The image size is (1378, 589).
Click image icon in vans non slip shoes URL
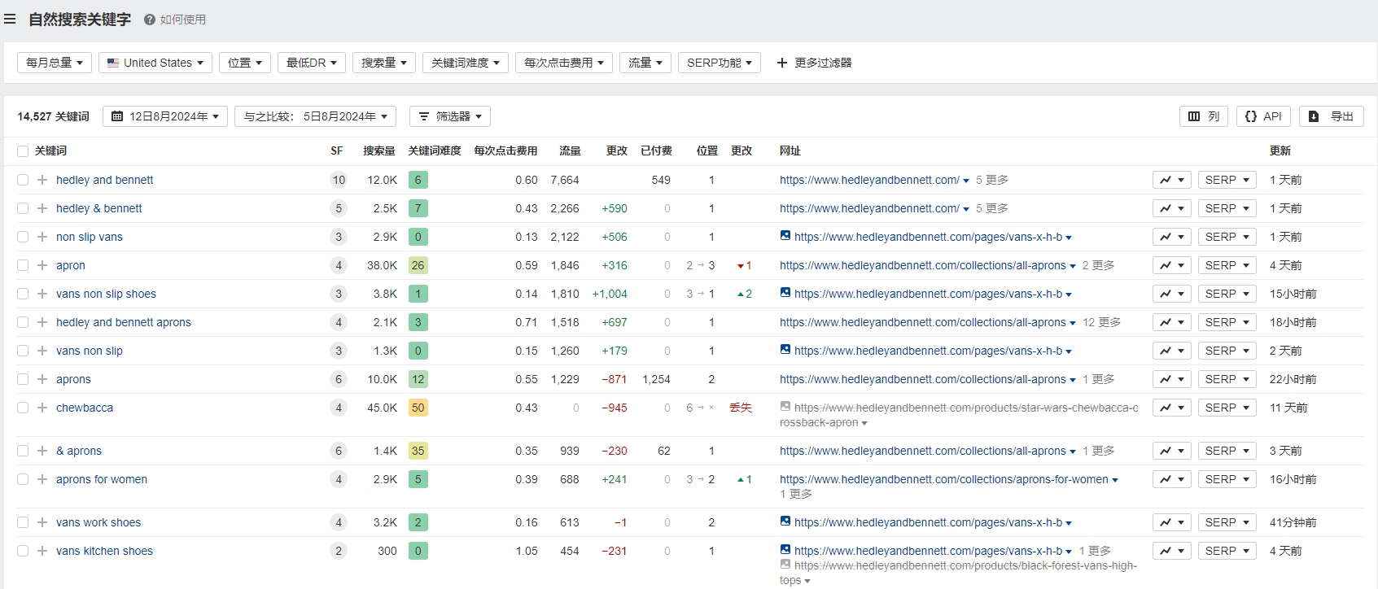point(785,293)
